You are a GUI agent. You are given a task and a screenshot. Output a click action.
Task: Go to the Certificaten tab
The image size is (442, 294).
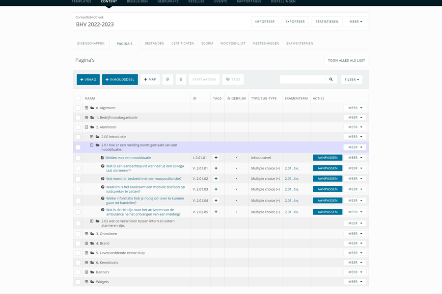pyautogui.click(x=183, y=43)
